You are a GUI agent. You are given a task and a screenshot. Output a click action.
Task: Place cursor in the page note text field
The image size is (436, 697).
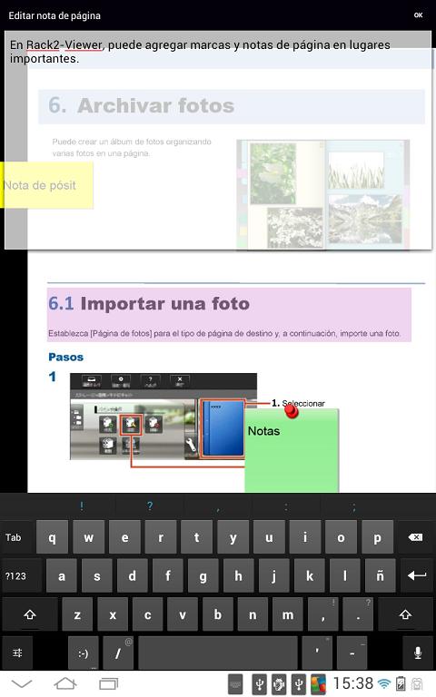[218, 140]
